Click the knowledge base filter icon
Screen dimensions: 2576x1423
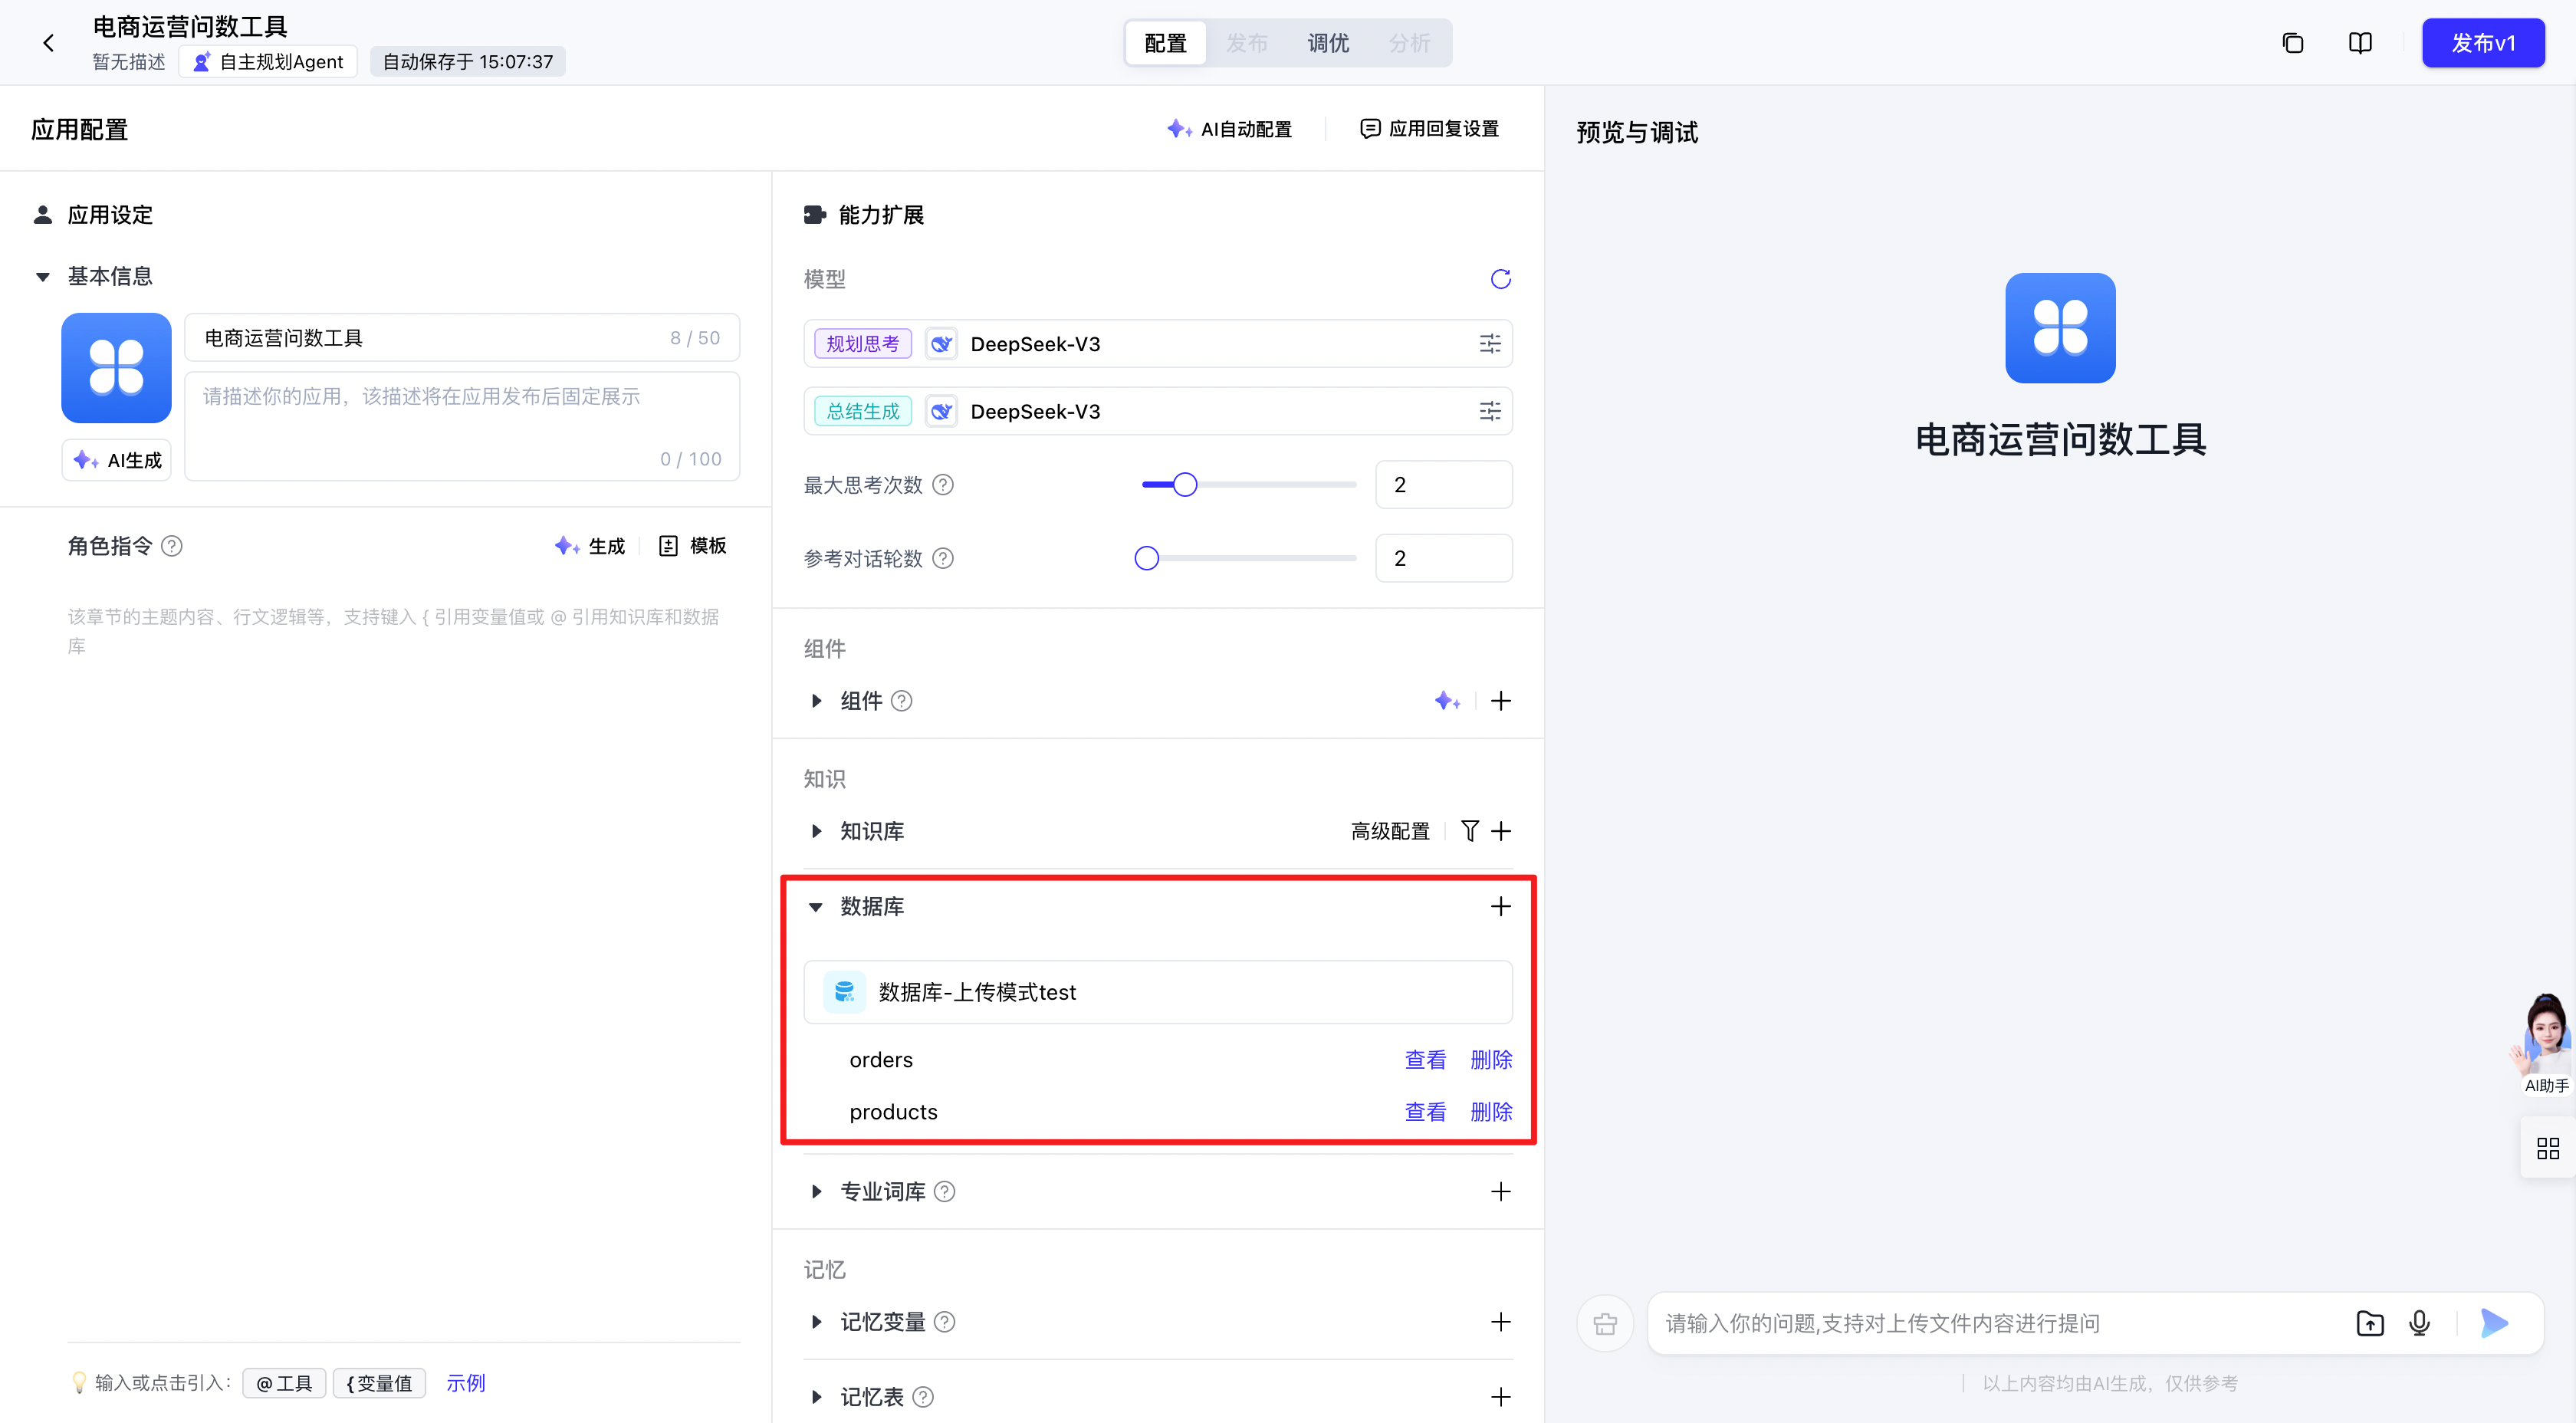pyautogui.click(x=1469, y=831)
